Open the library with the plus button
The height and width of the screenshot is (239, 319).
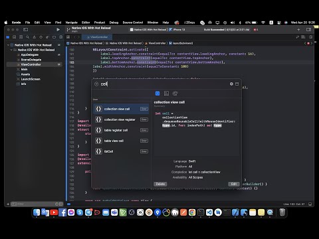[298, 29]
